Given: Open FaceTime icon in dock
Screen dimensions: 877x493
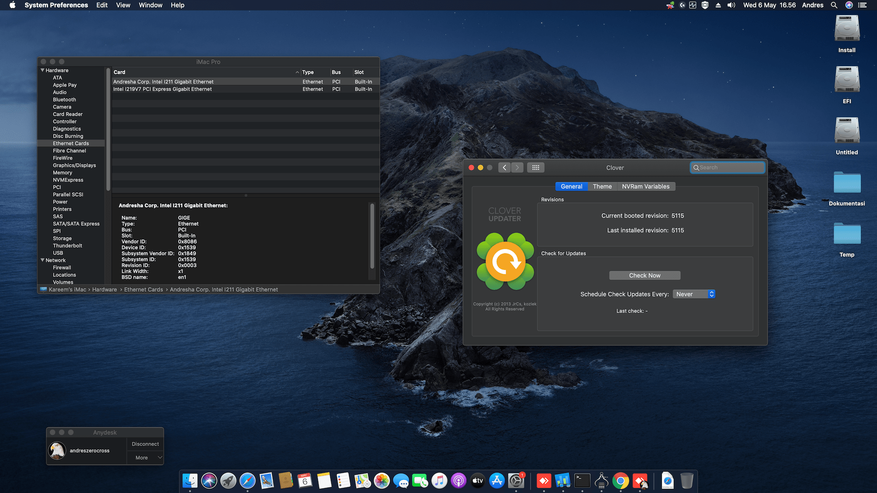Looking at the screenshot, I should [x=420, y=481].
